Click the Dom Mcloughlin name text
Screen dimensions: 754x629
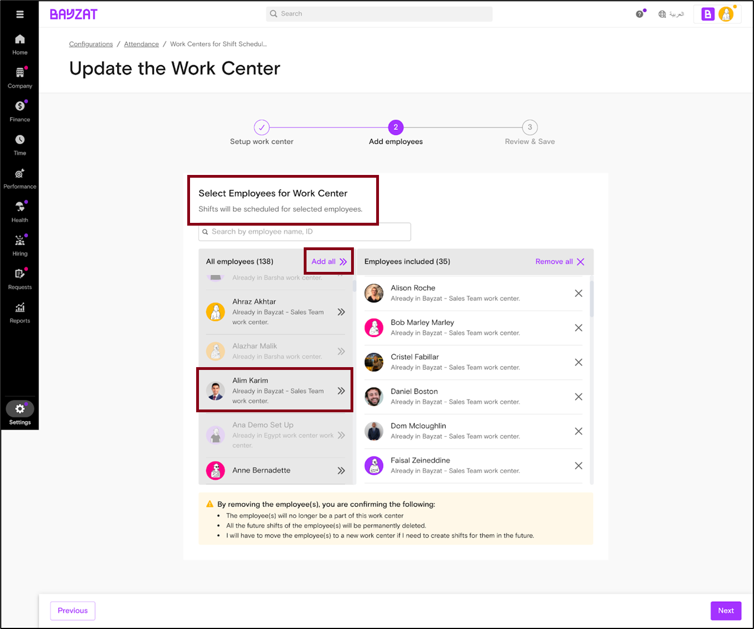point(419,426)
